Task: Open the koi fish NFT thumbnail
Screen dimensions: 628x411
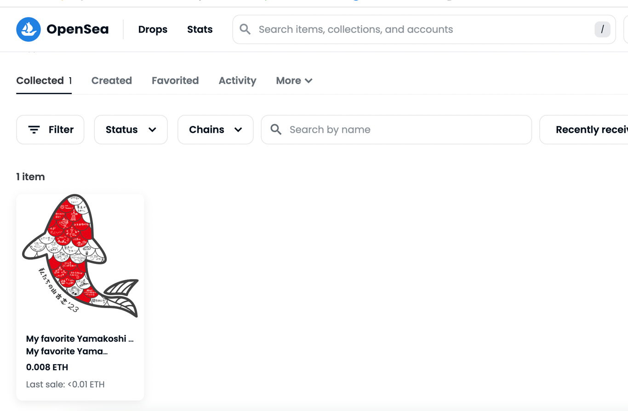Action: coord(80,257)
